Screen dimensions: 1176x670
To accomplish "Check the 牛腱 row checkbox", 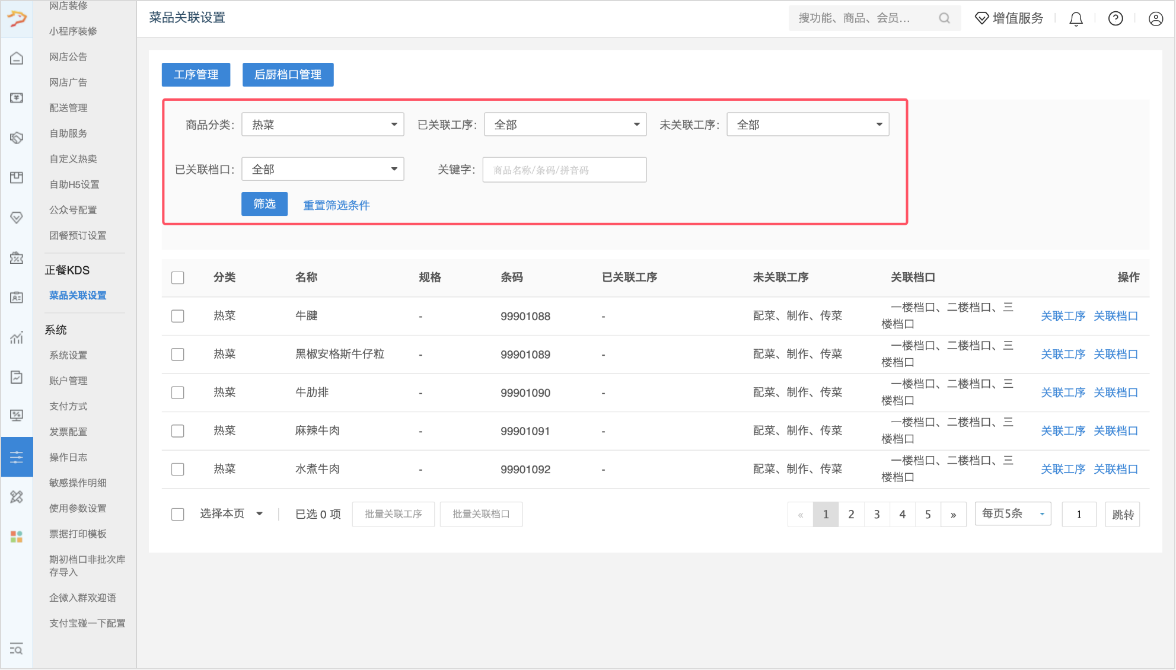I will (178, 316).
